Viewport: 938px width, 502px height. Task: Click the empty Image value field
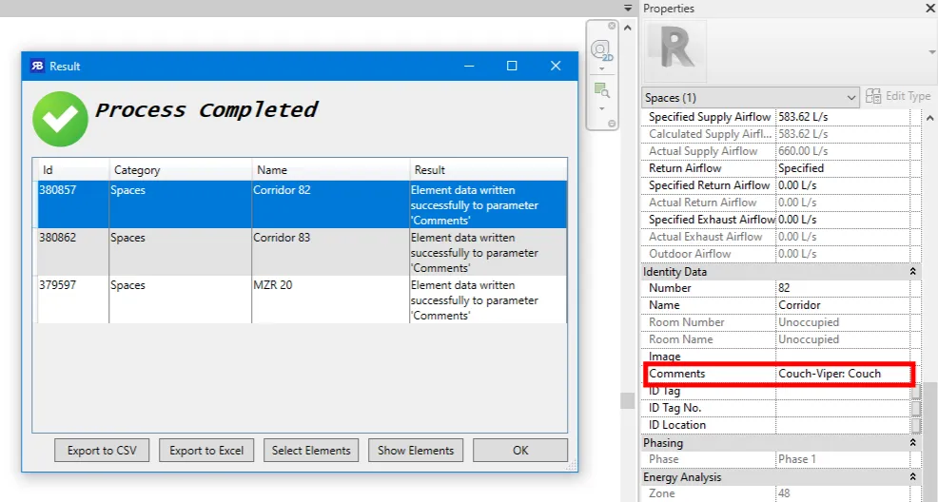[842, 357]
